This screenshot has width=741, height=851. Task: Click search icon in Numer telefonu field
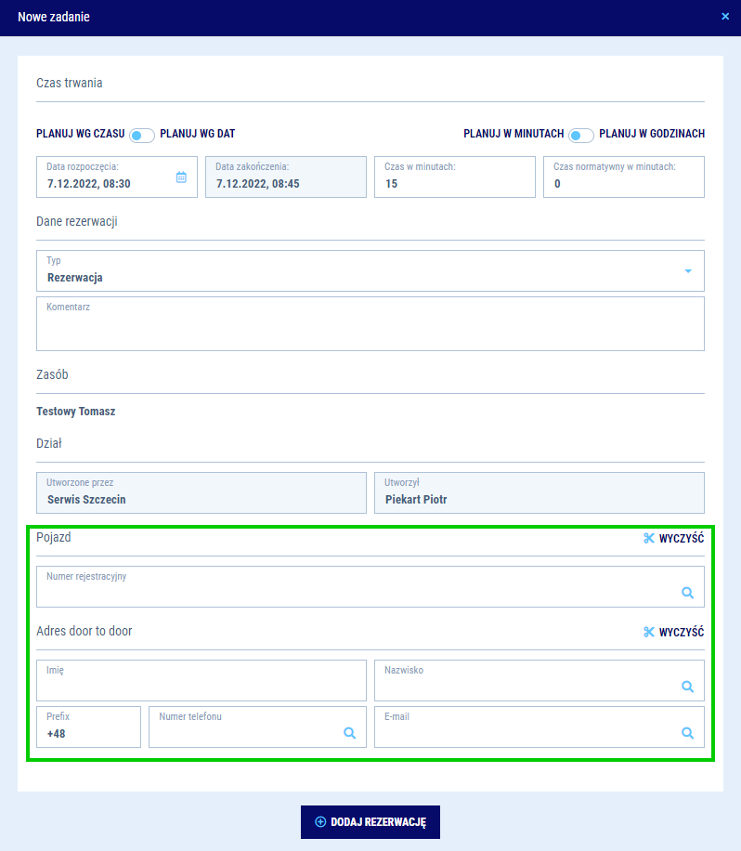pos(350,733)
